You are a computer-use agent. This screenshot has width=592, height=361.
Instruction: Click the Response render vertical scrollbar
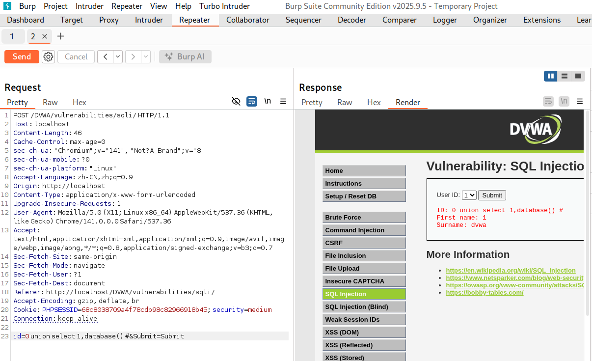[x=587, y=212]
